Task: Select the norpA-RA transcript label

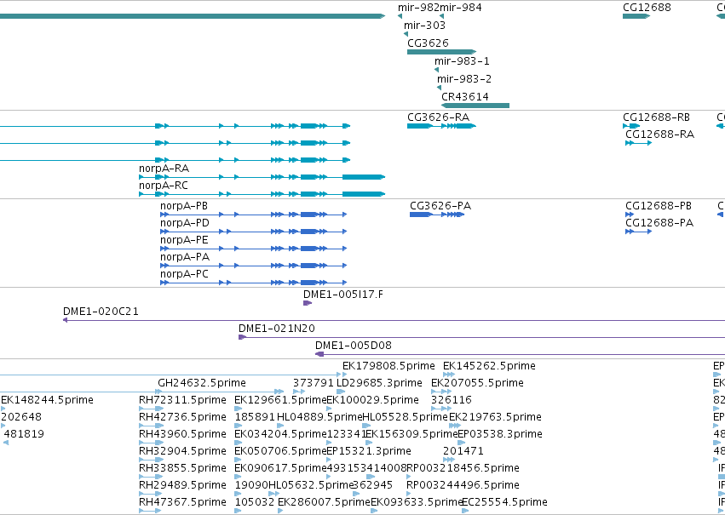Action: (x=164, y=169)
